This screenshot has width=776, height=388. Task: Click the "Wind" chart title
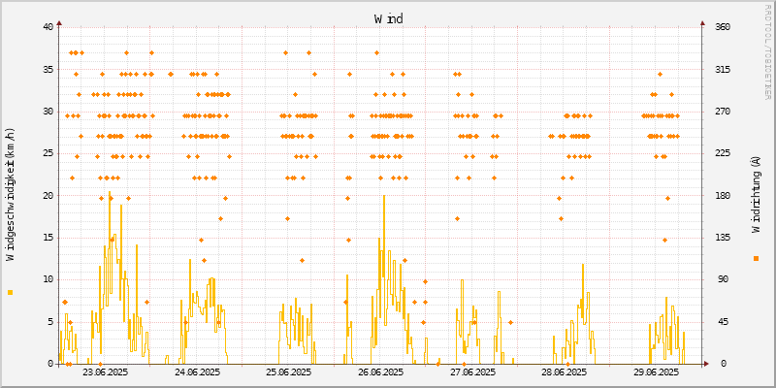click(388, 18)
